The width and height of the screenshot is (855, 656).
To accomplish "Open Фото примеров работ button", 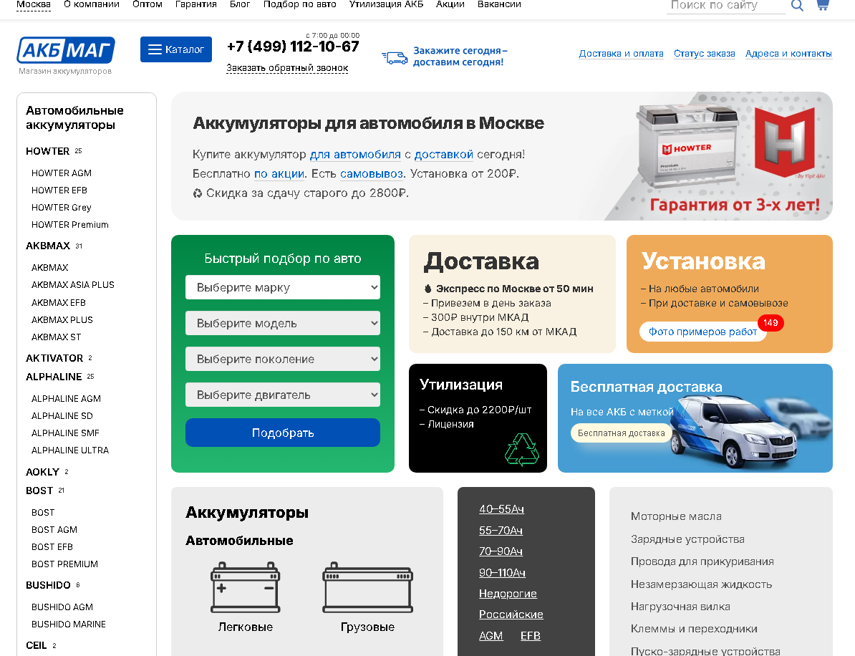I will pos(703,332).
